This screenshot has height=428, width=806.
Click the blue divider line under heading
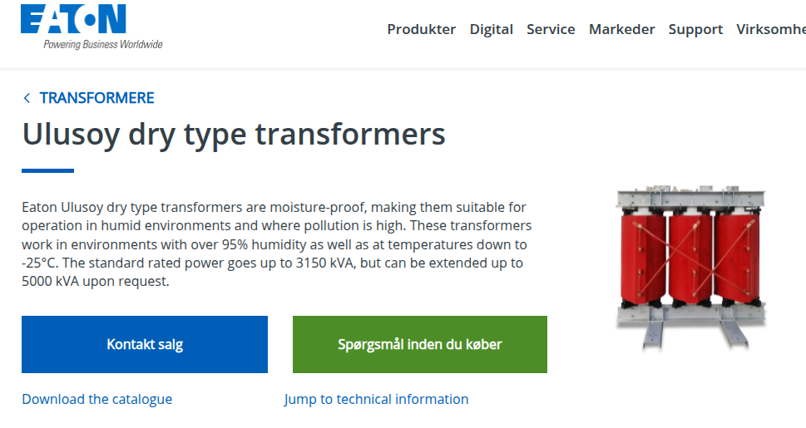tap(47, 170)
